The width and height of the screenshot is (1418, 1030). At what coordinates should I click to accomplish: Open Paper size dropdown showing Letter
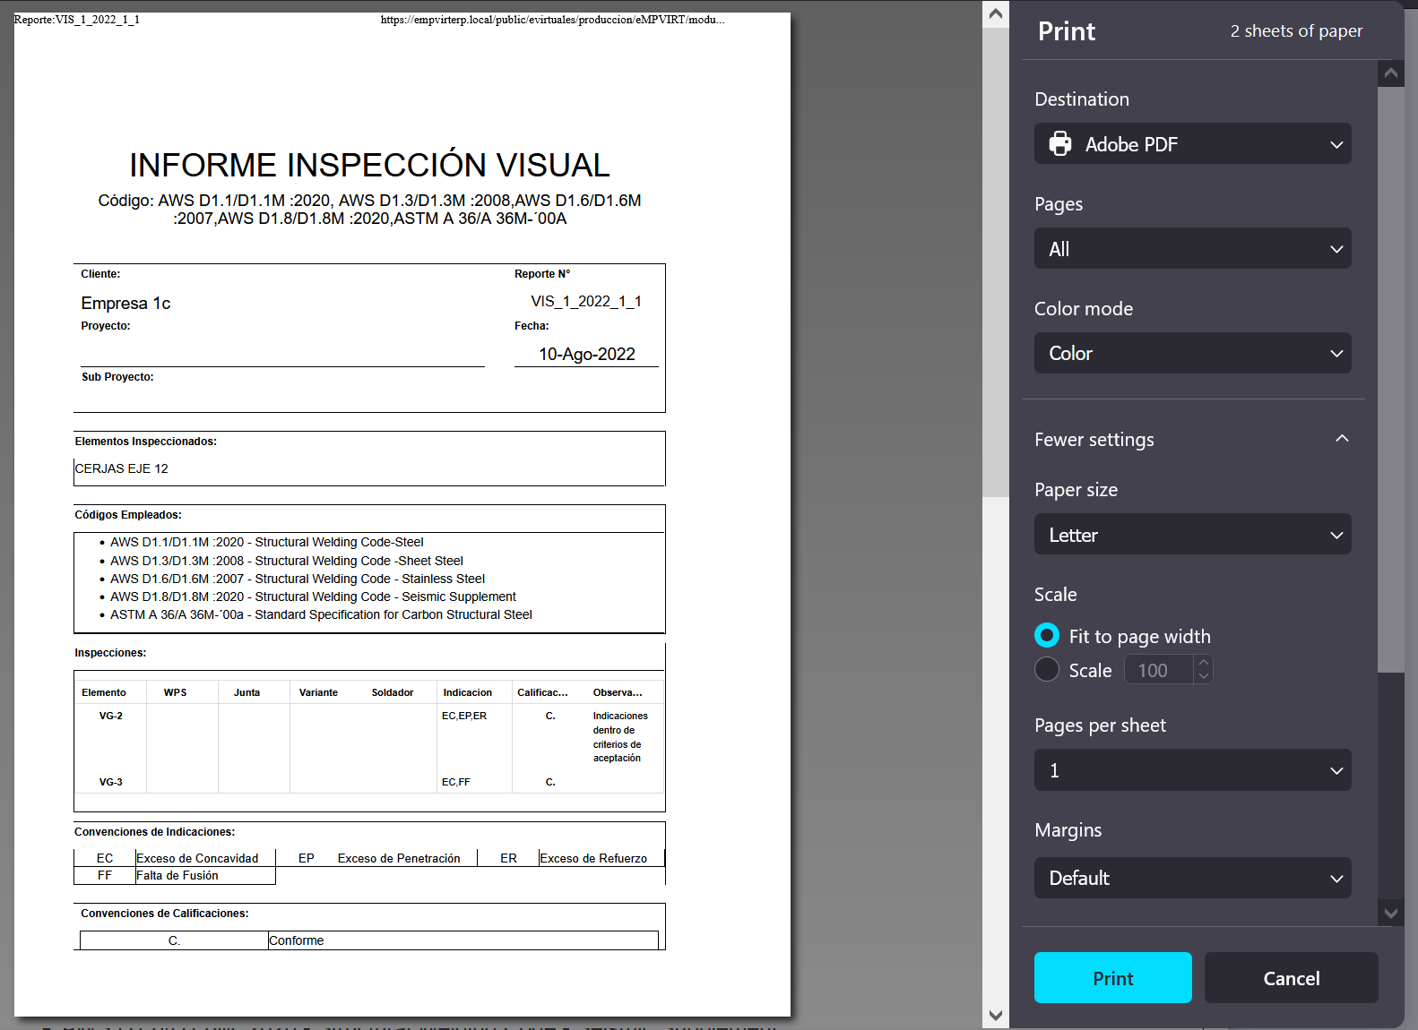pyautogui.click(x=1192, y=535)
